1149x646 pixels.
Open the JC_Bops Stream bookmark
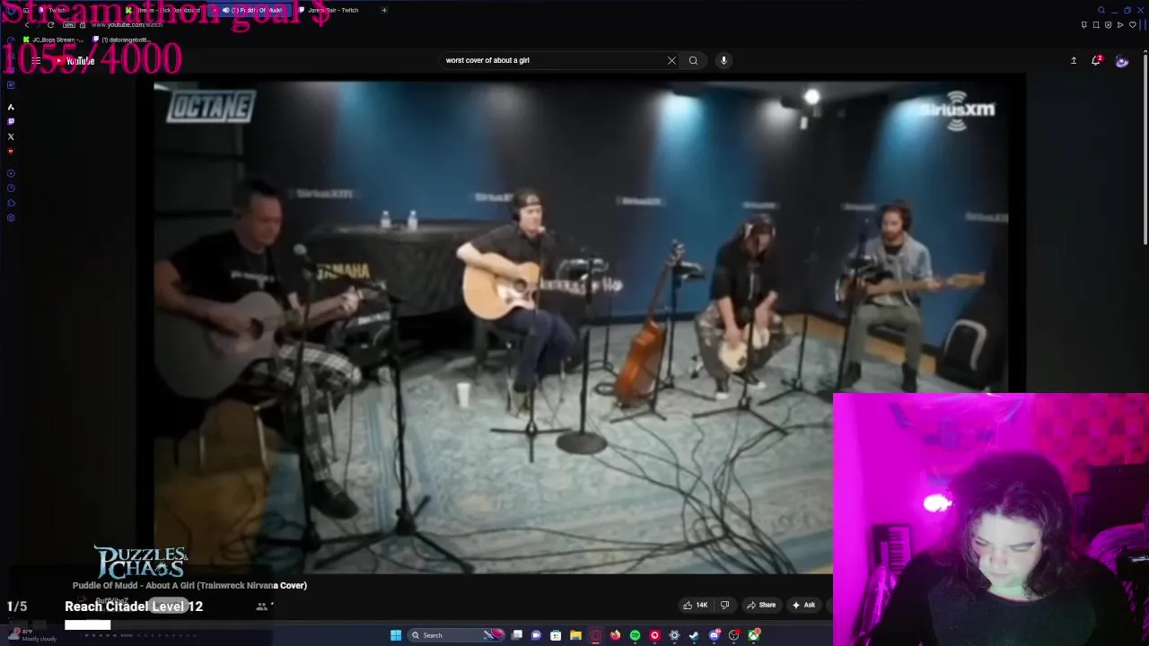[x=52, y=39]
